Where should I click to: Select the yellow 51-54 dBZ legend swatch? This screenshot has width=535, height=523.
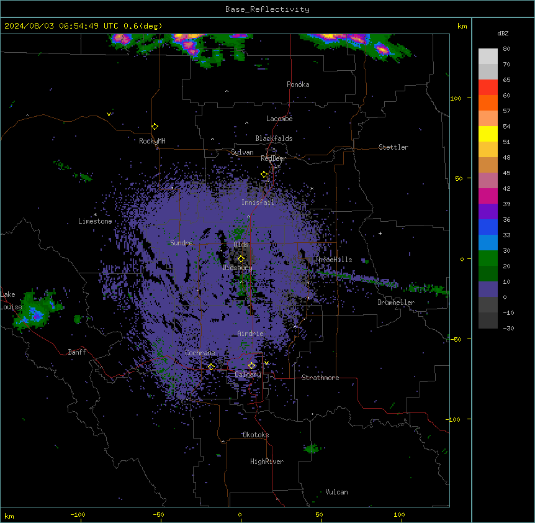(x=488, y=134)
